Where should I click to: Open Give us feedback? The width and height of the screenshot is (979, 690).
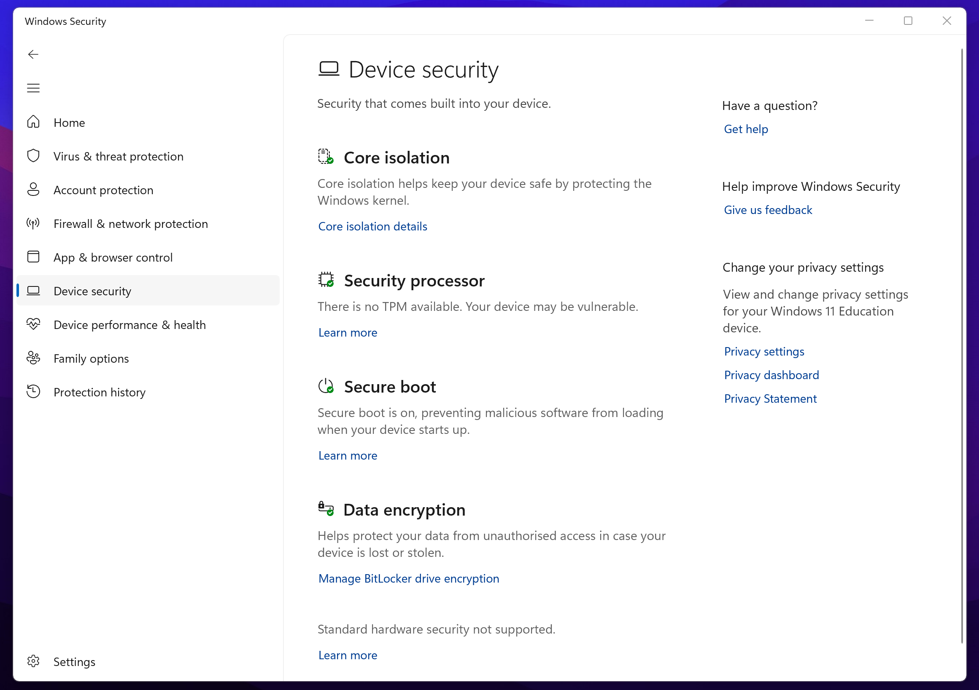coord(768,209)
